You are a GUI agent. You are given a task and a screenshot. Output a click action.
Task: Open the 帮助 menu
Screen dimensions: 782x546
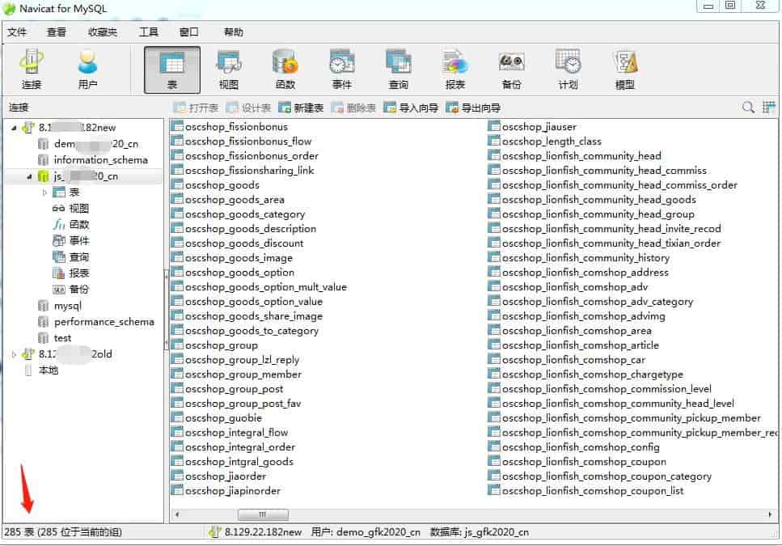click(x=234, y=32)
